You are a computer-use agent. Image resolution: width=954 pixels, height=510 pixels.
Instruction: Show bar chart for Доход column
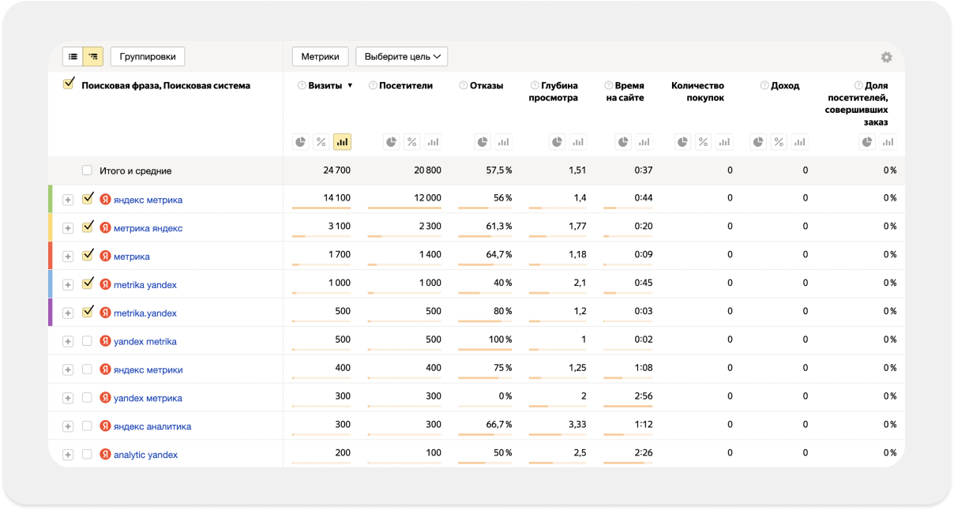point(799,142)
